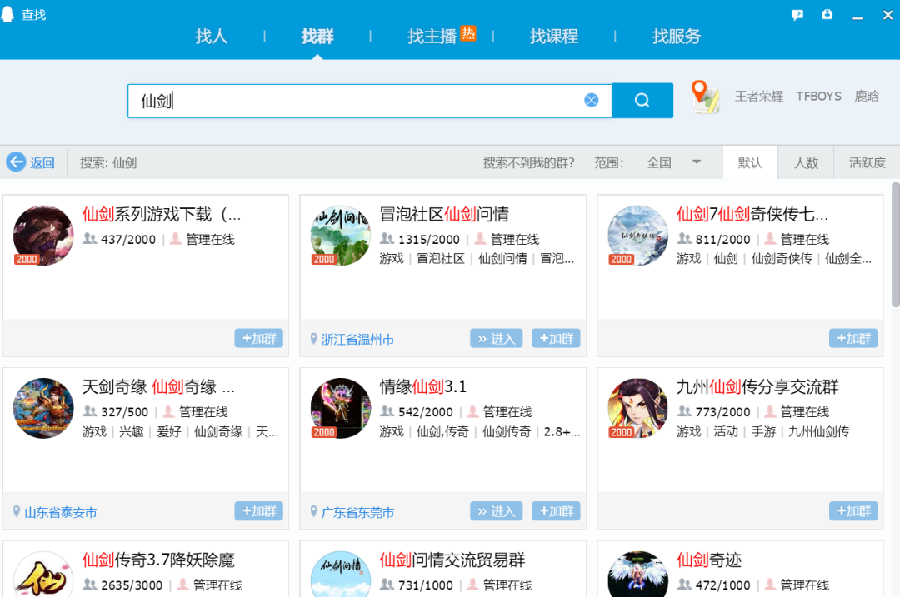The height and width of the screenshot is (597, 900).
Task: Click the location pin next to 山东省泰安市
Action: 17,511
